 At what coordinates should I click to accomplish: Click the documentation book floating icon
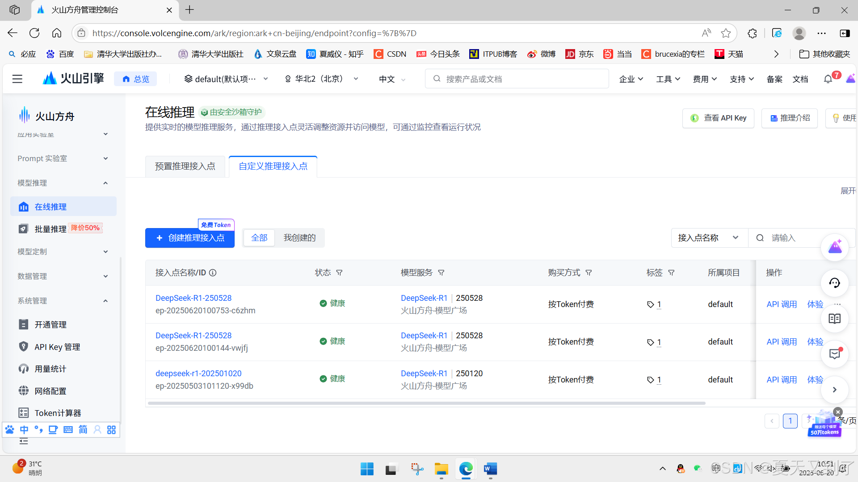(x=834, y=319)
